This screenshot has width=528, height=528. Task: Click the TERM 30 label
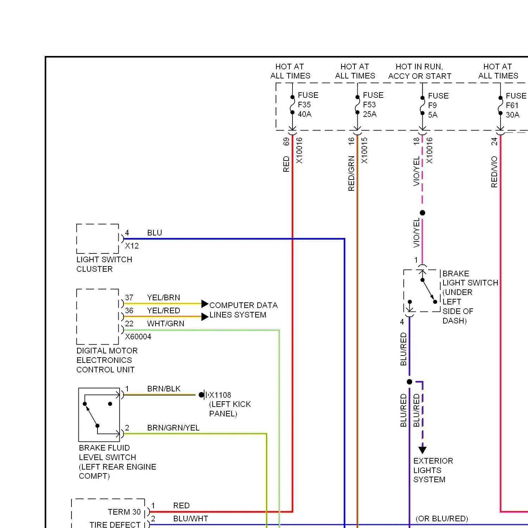[x=124, y=512]
